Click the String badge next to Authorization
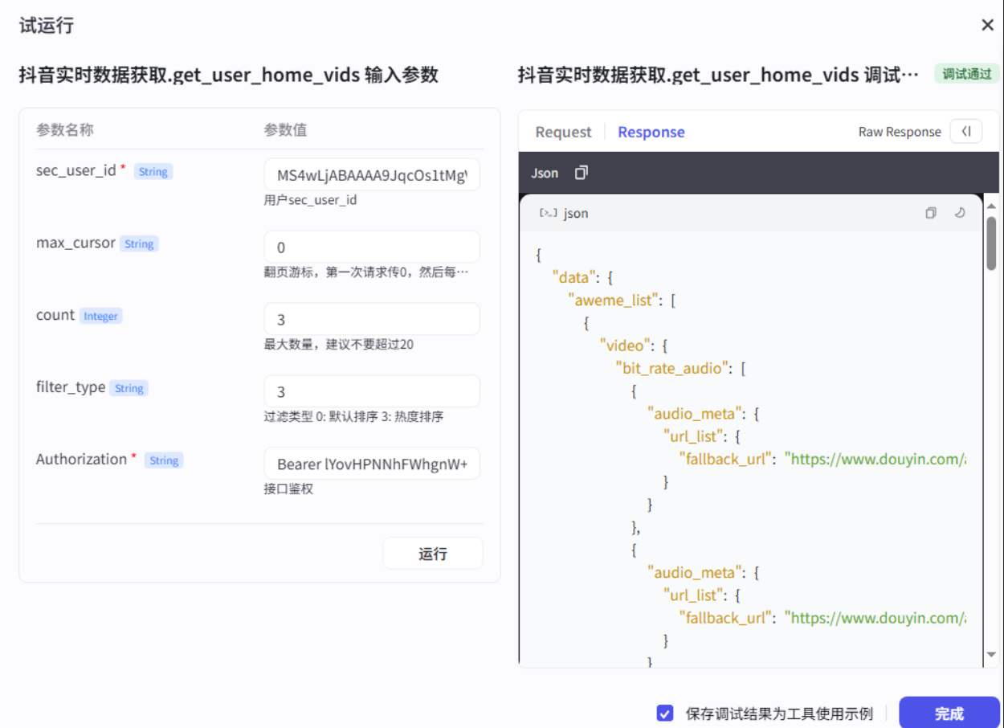This screenshot has width=1004, height=728. [164, 460]
